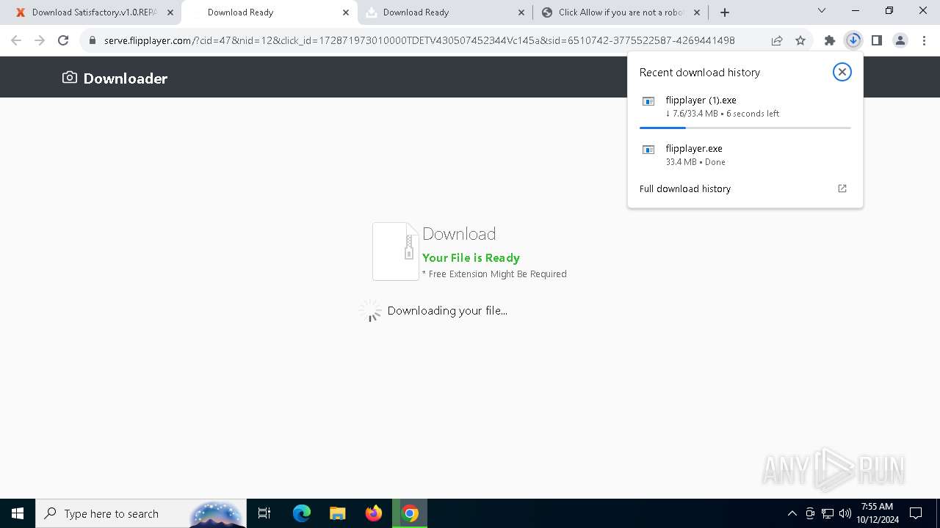The image size is (940, 528).
Task: Open File Explorer from taskbar
Action: click(338, 513)
